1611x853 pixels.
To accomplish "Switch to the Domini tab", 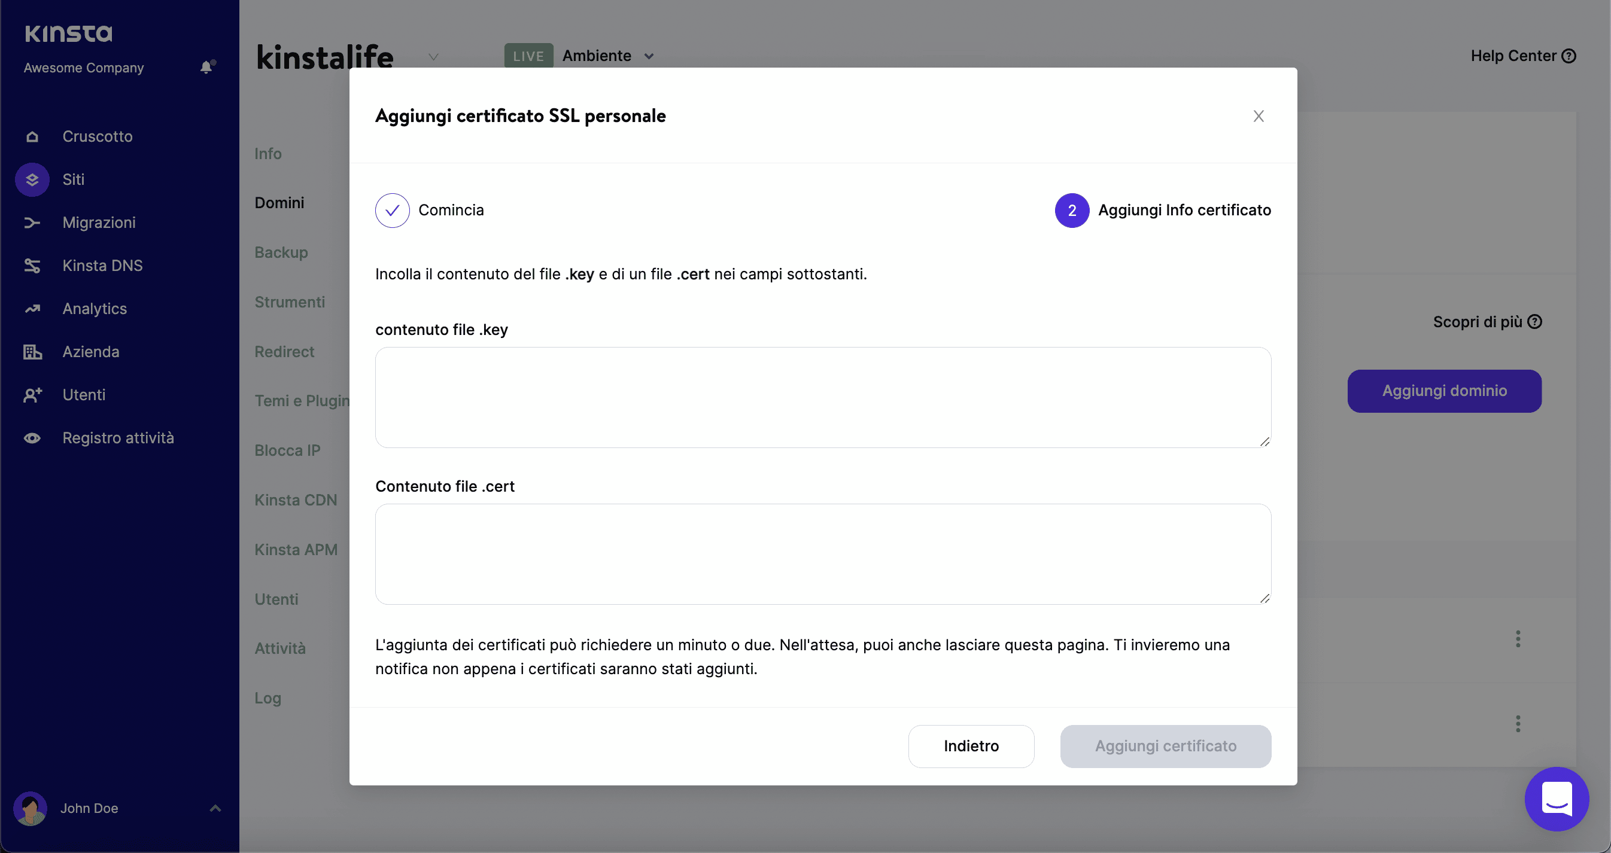I will (279, 202).
